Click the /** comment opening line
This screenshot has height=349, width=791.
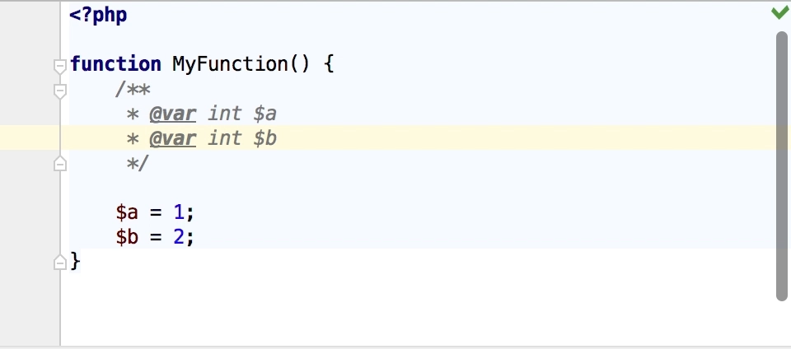point(133,91)
